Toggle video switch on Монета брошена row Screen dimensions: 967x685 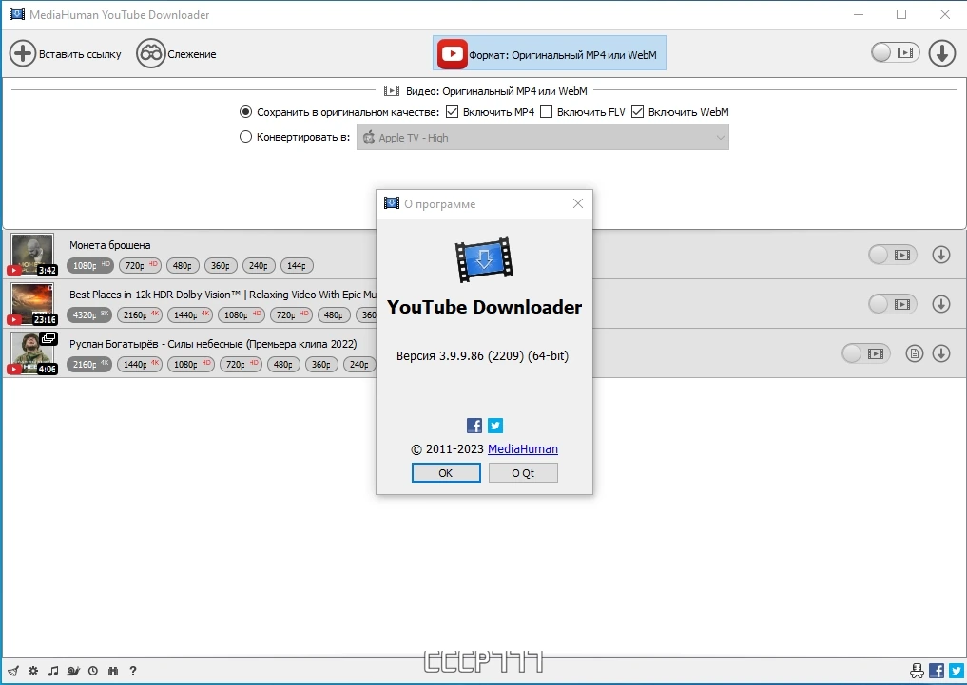(893, 255)
